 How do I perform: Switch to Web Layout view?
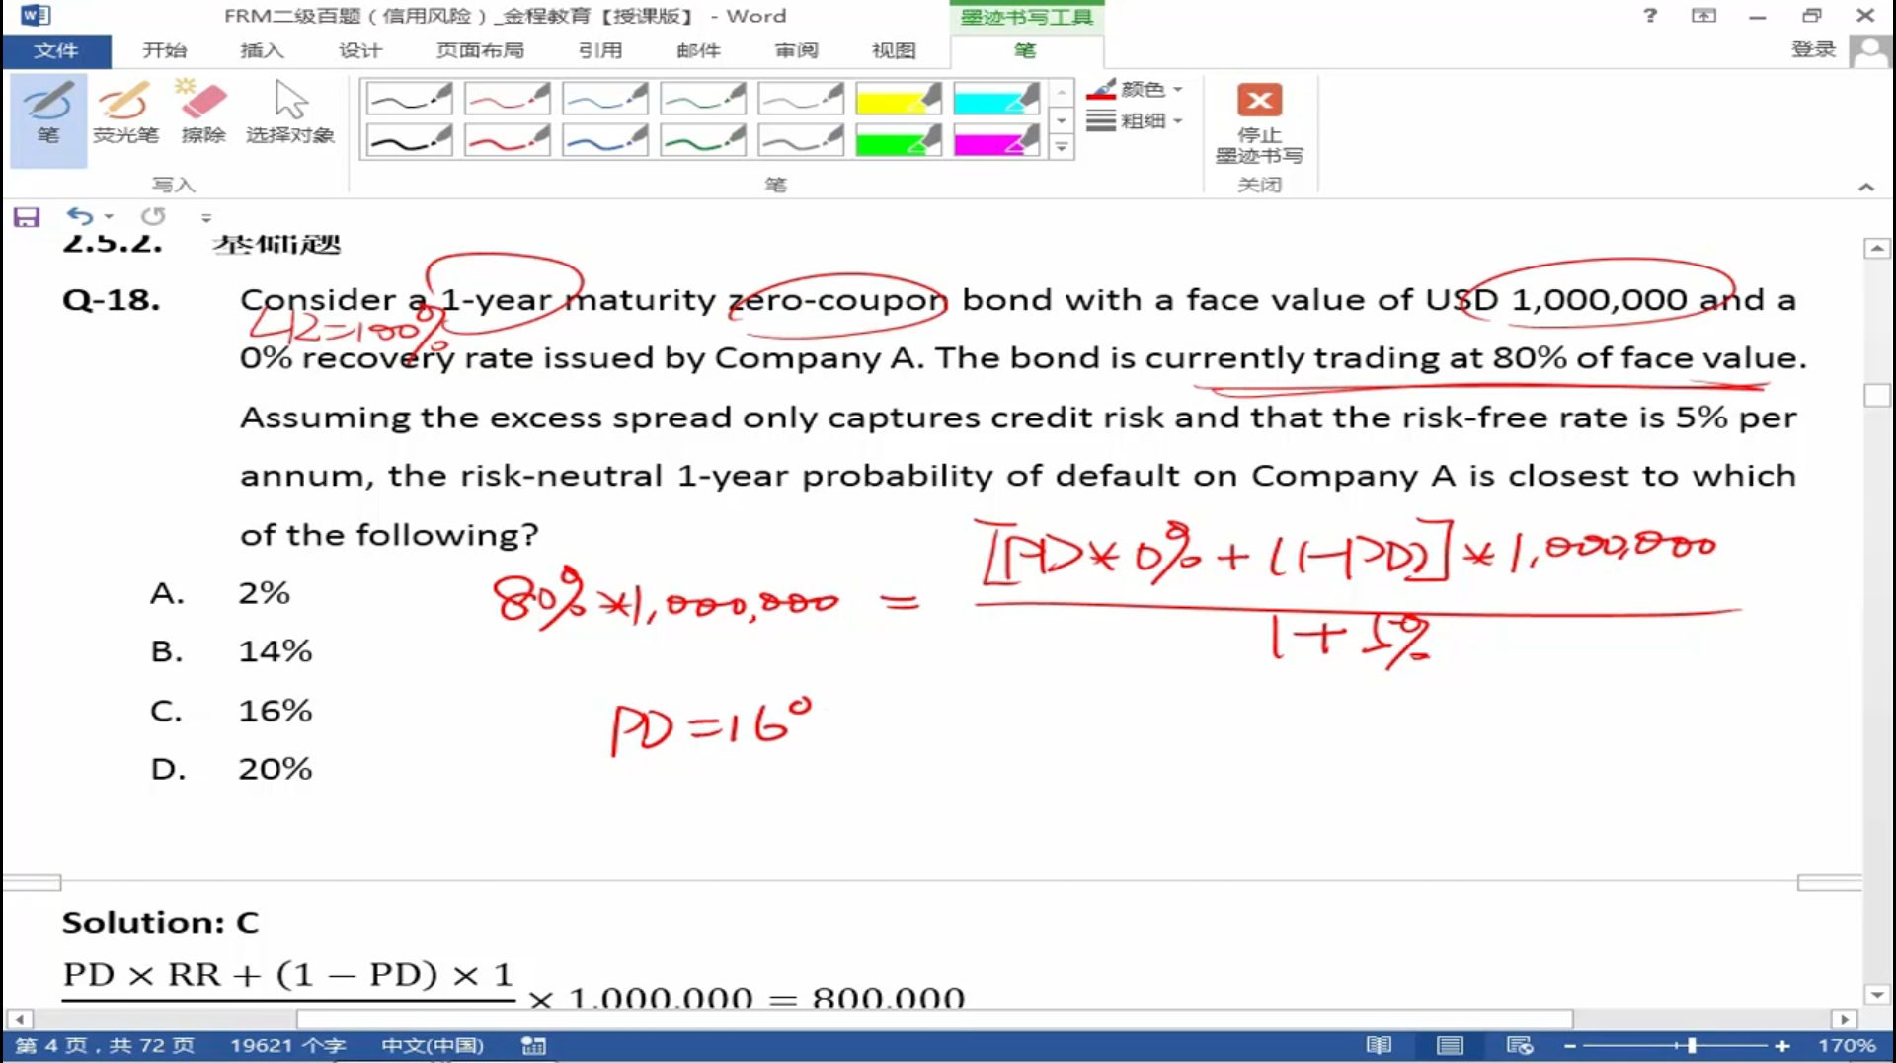(x=1520, y=1046)
